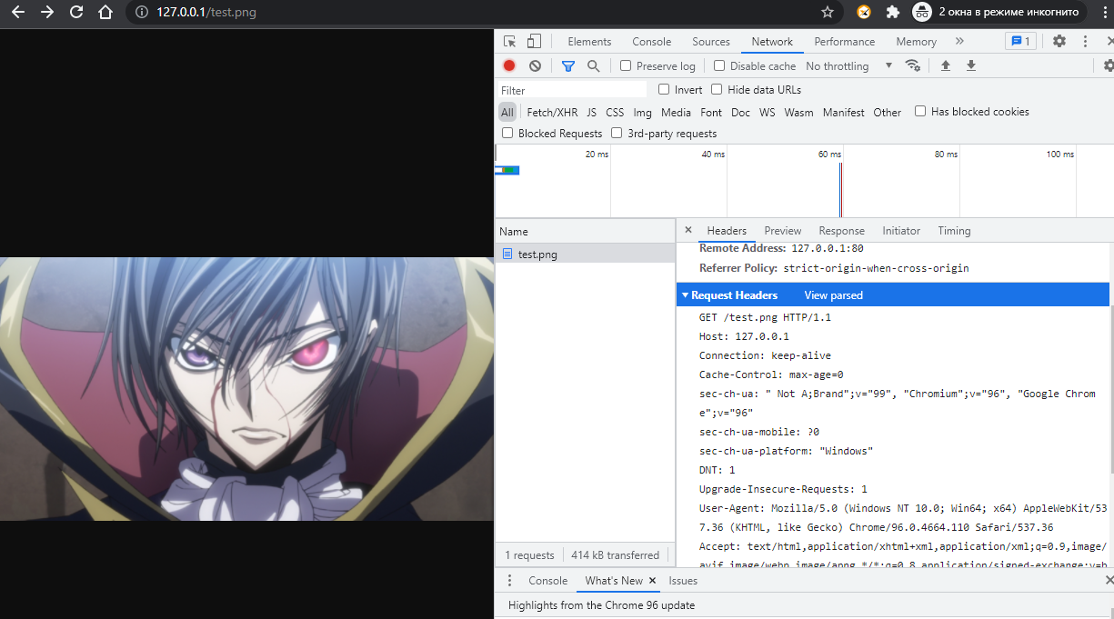Open the Response tab of the request
This screenshot has height=619, width=1114.
coord(841,231)
